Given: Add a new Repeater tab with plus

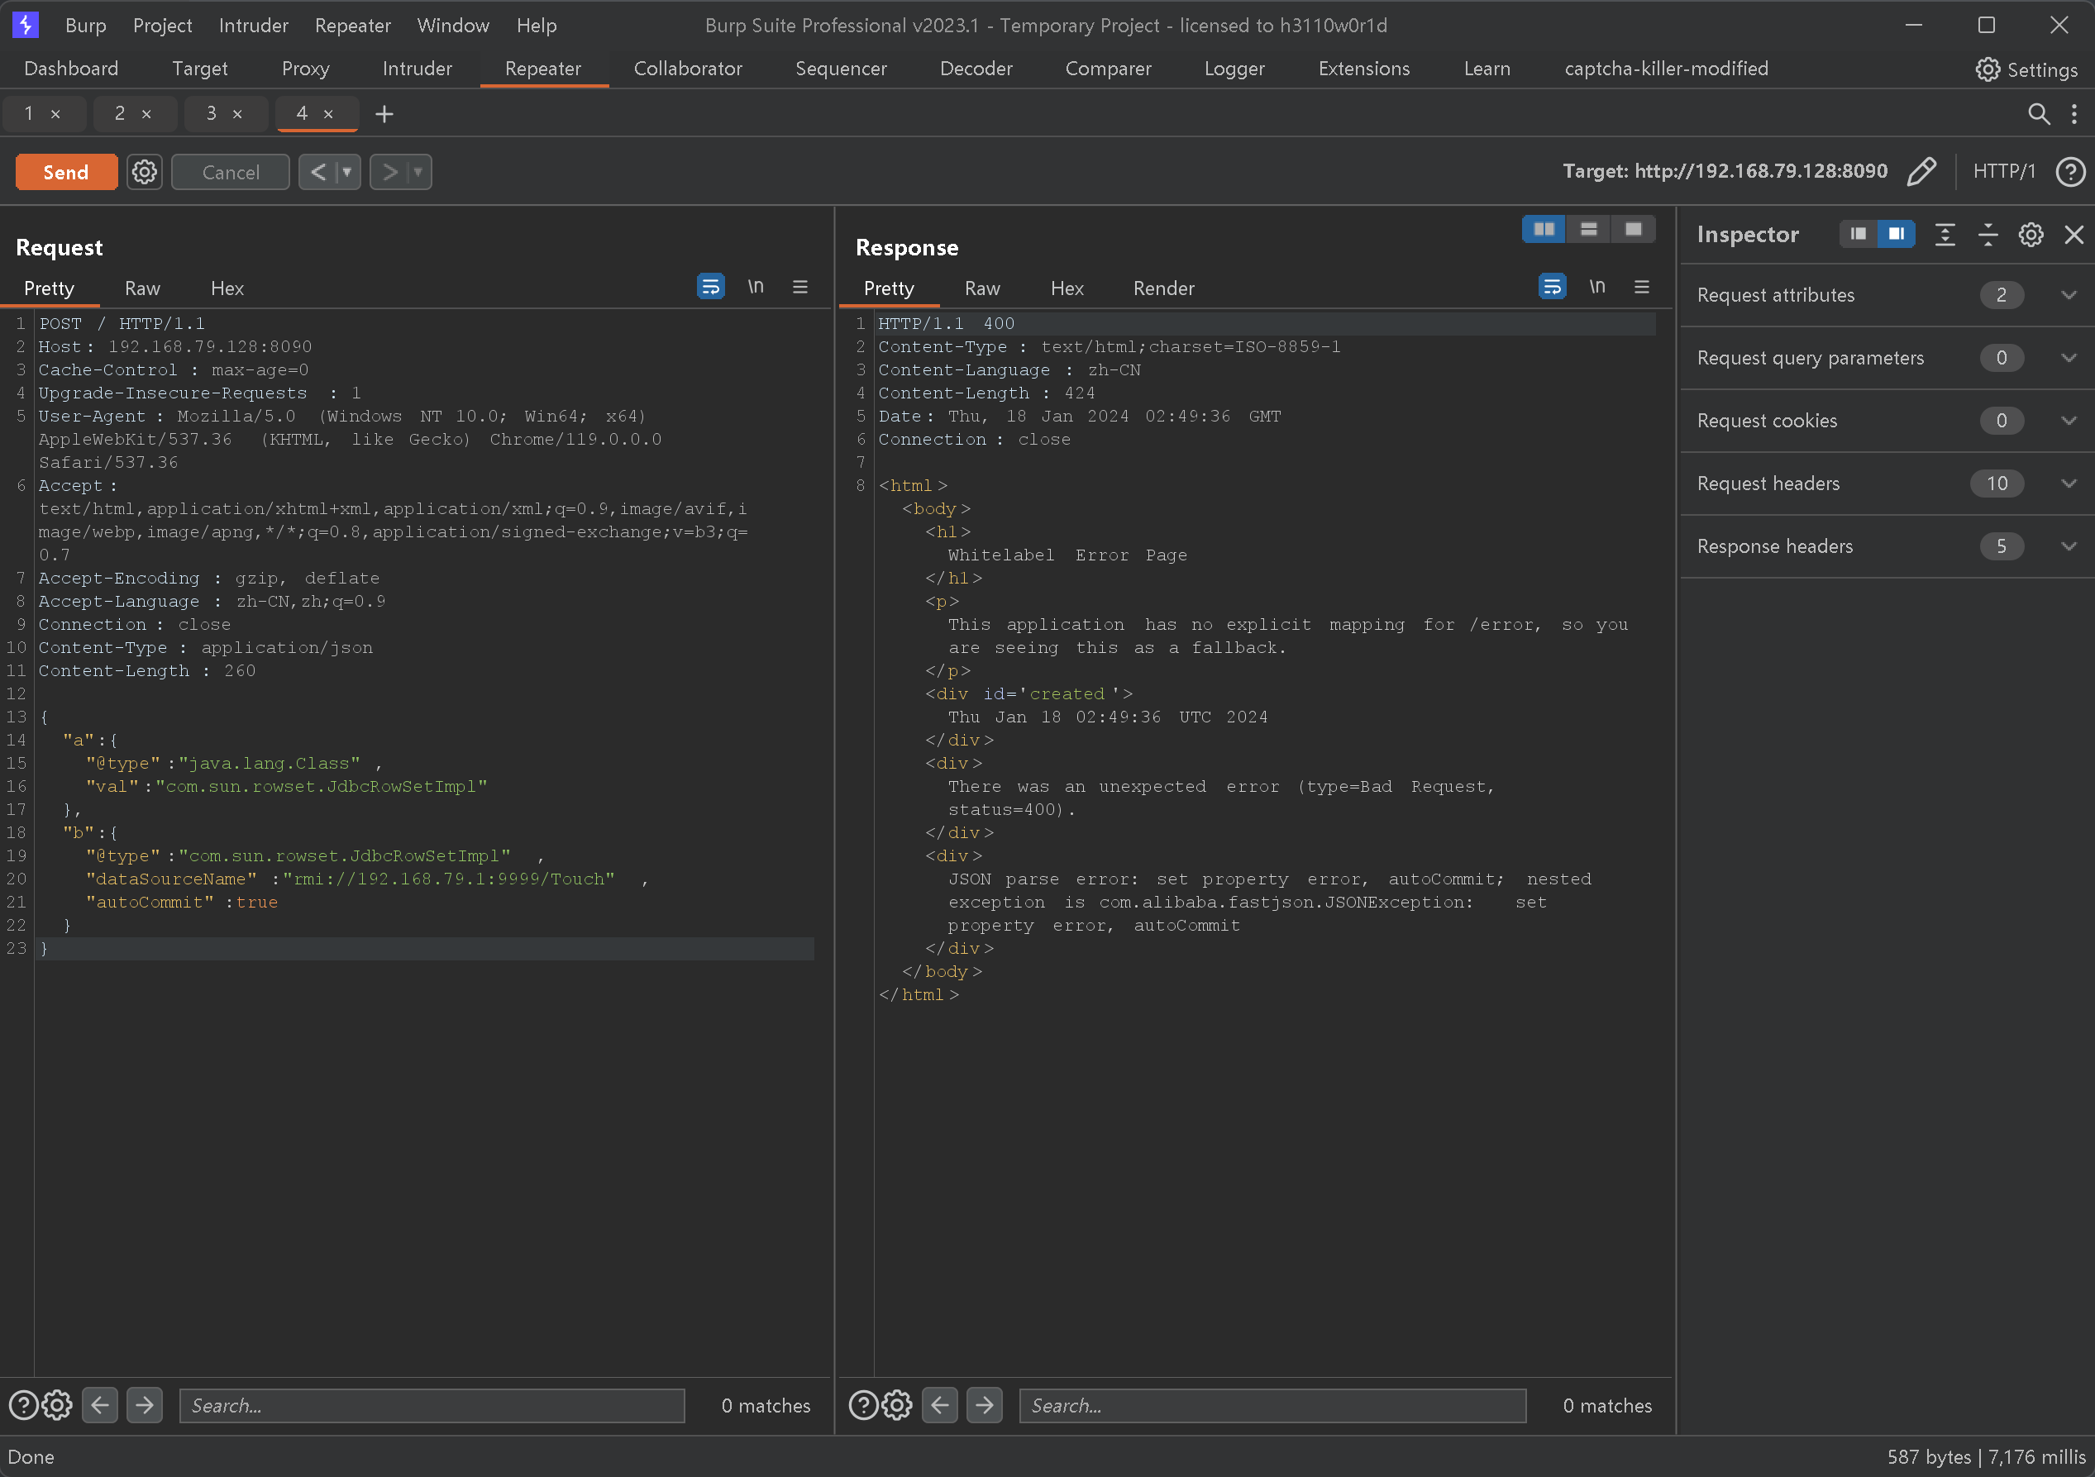Looking at the screenshot, I should point(384,114).
